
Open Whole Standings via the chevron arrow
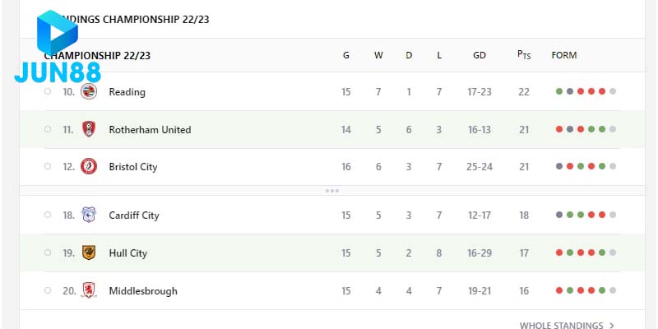click(x=612, y=326)
